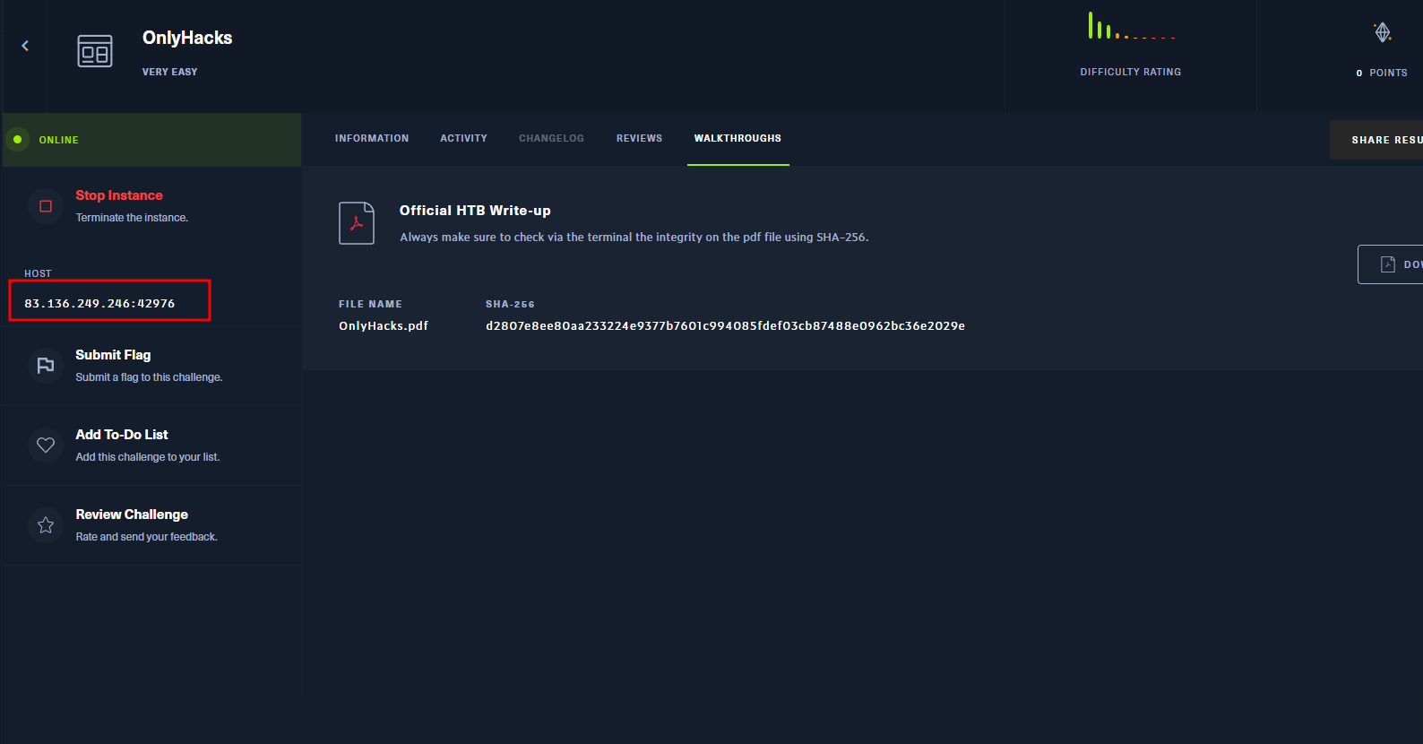Click the ONLINE status label
The height and width of the screenshot is (744, 1423).
pyautogui.click(x=59, y=140)
